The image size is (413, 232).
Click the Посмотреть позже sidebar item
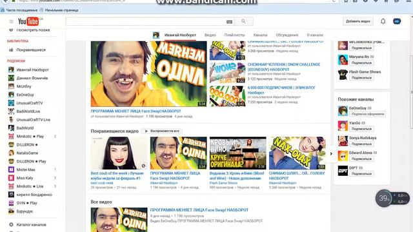coord(32,30)
